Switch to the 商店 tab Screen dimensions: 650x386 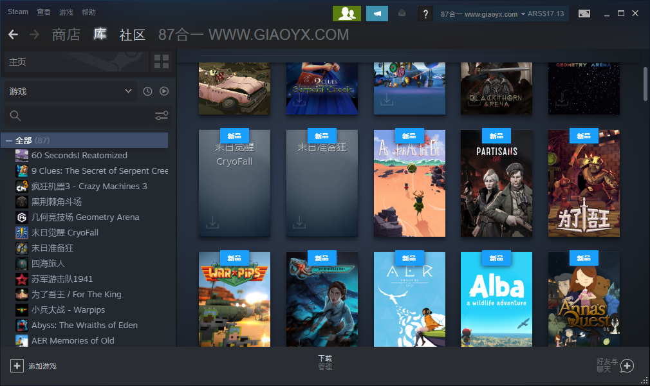click(66, 35)
